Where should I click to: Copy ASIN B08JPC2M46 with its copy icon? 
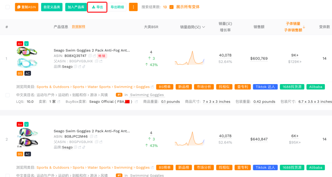tap(92, 136)
